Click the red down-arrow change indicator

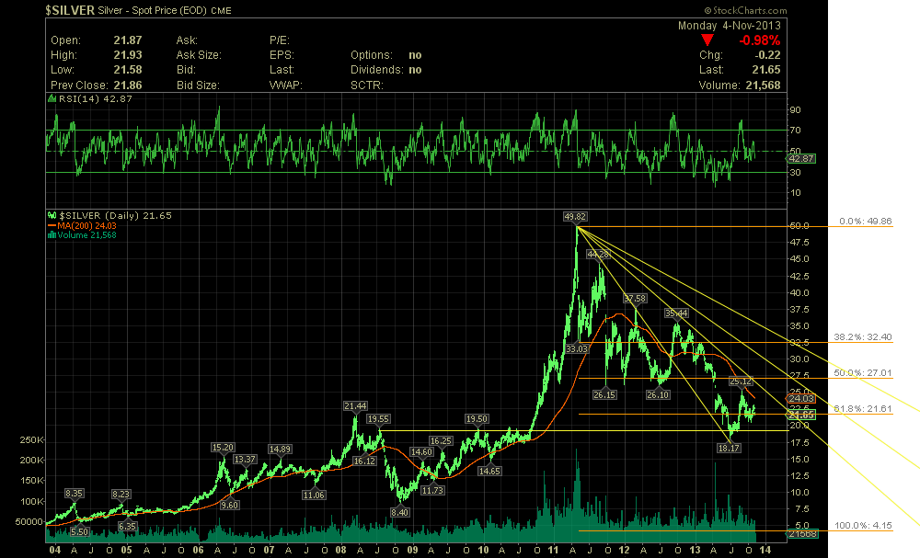point(707,40)
